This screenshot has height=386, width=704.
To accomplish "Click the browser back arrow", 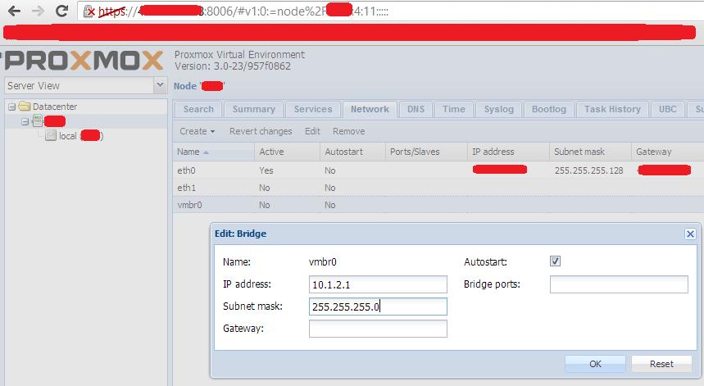I will tap(15, 11).
